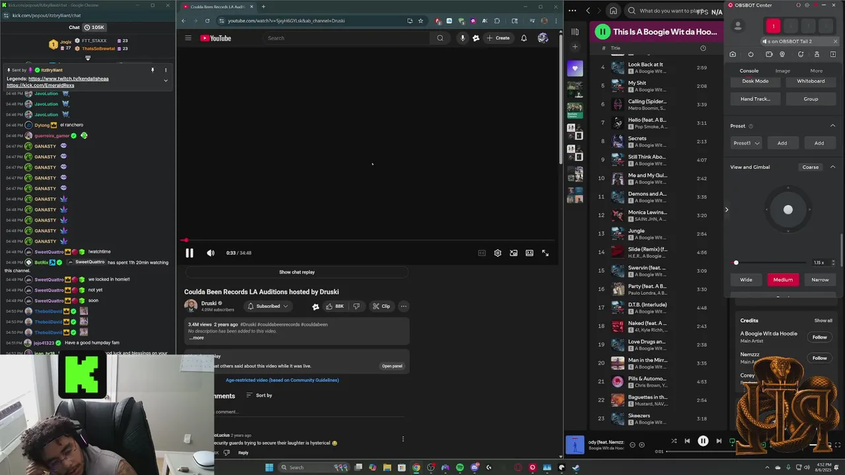
Task: Click the YouTube Create button
Action: tap(498, 38)
